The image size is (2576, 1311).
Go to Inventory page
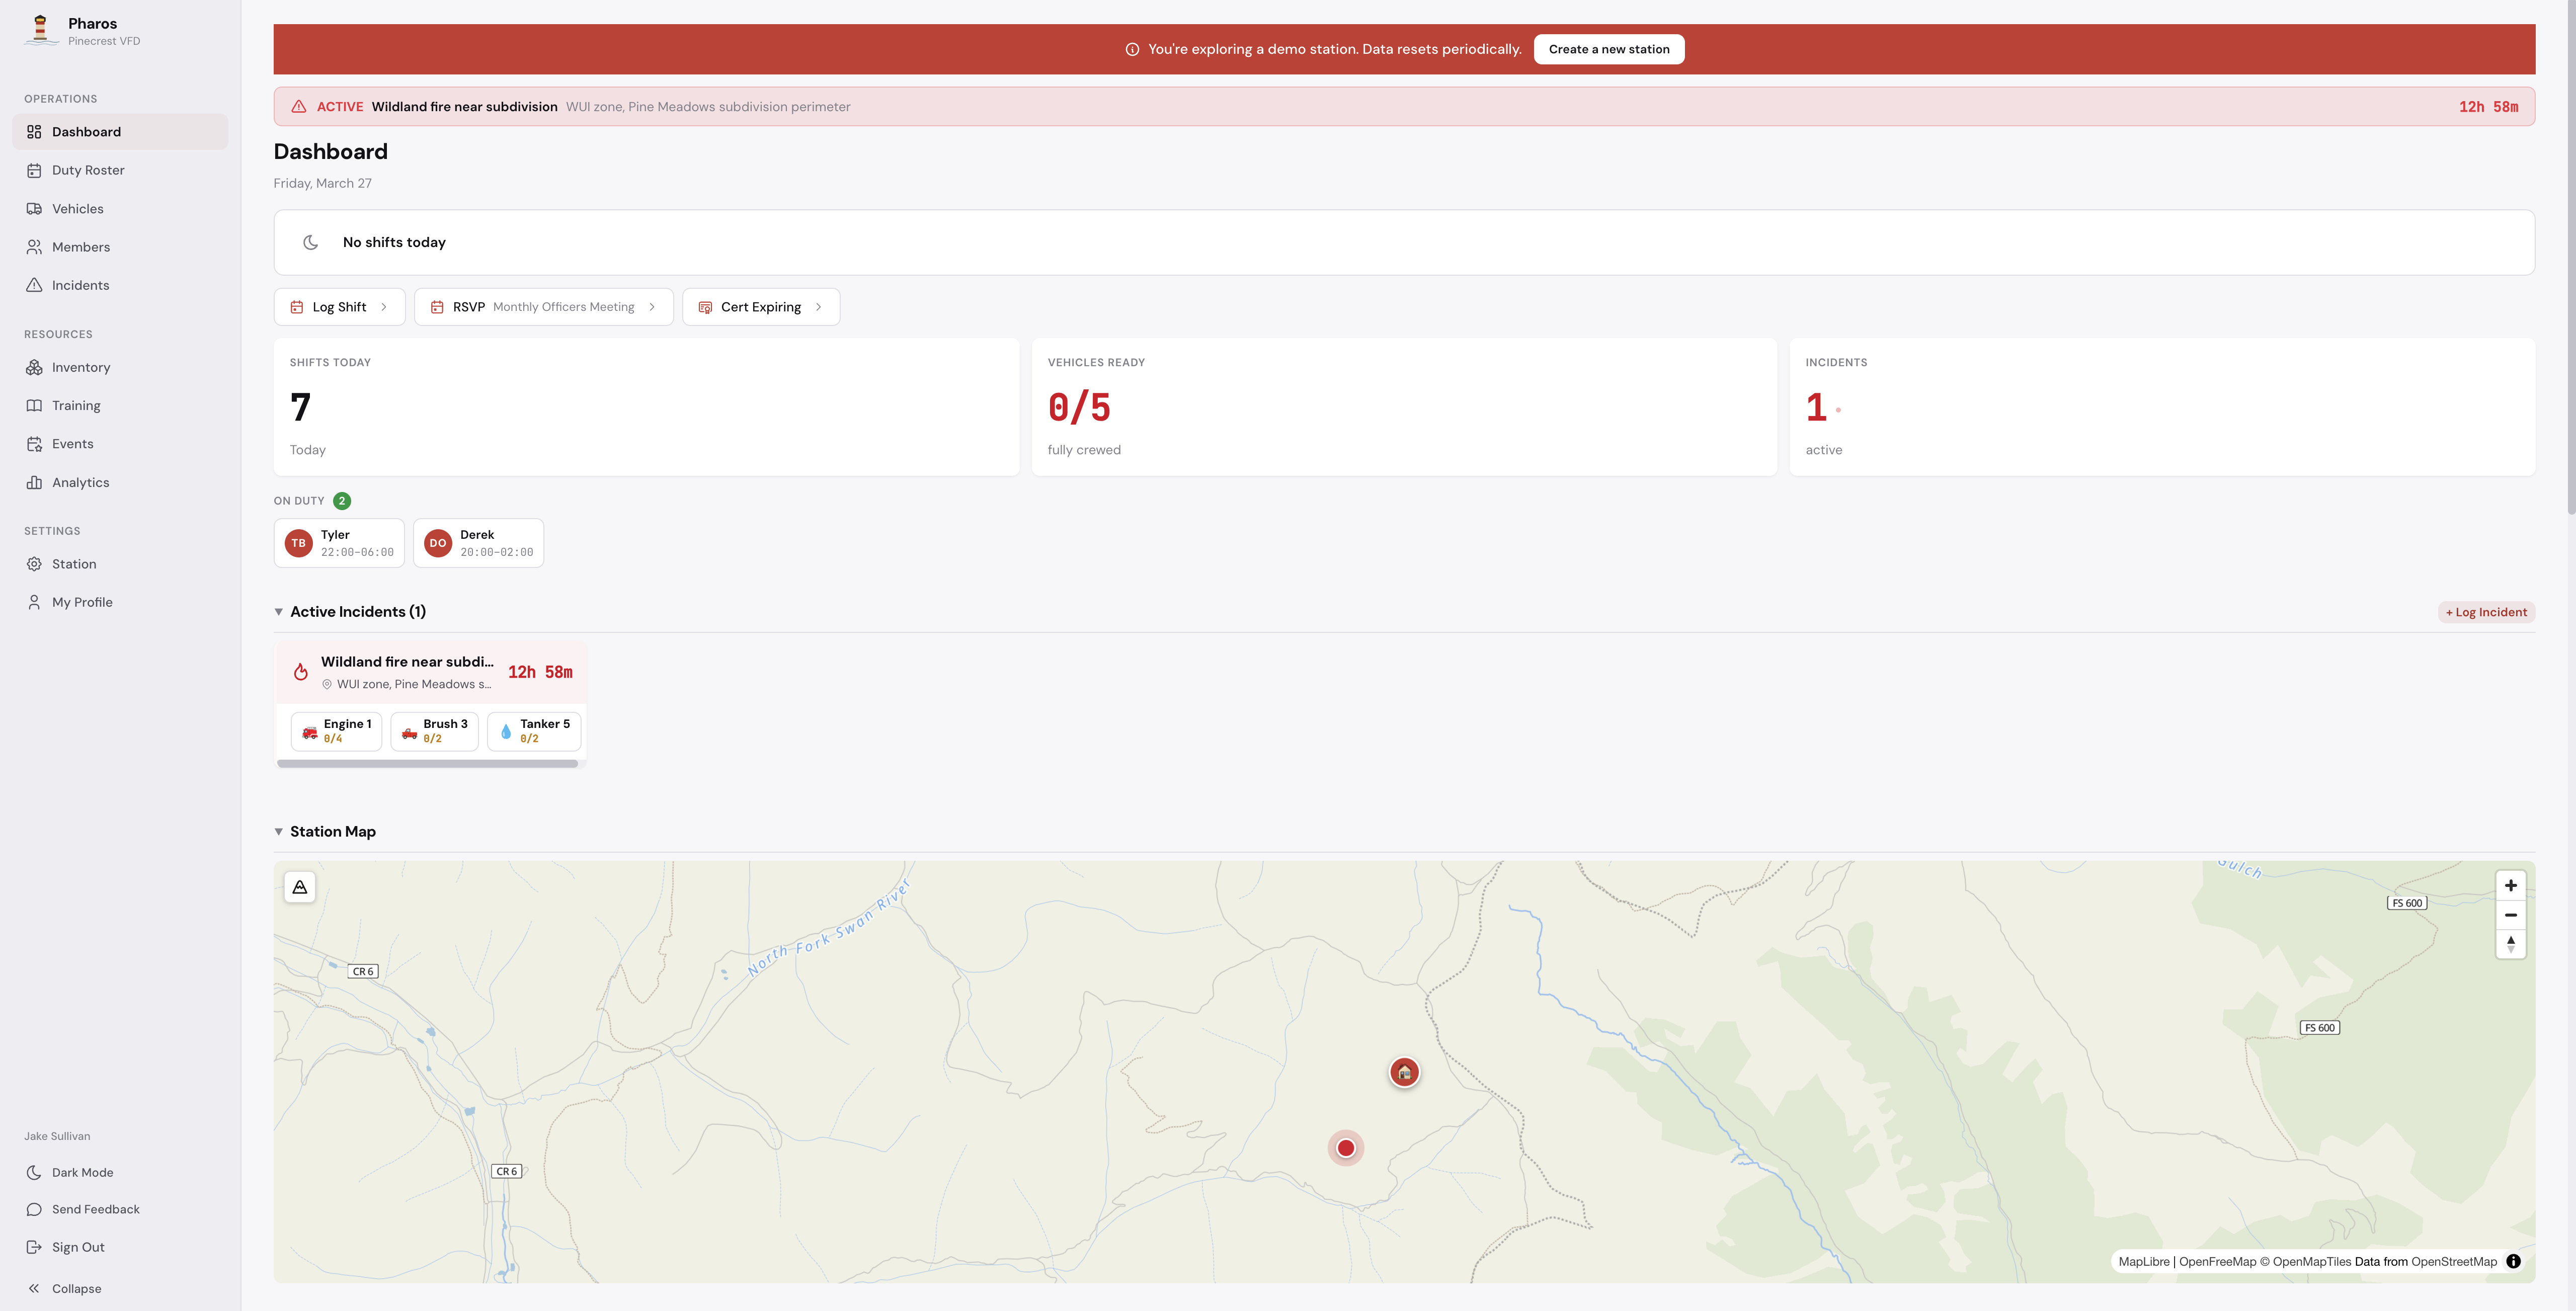pos(81,367)
